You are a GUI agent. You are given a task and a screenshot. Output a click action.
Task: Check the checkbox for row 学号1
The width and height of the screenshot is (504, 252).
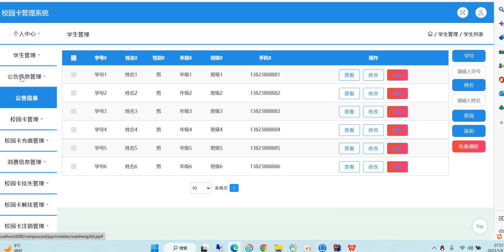pos(74,74)
